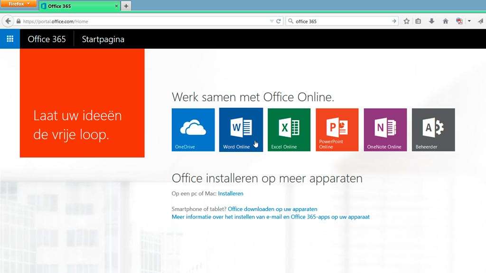Open Office downloaden op uw apparaten link

click(272, 209)
